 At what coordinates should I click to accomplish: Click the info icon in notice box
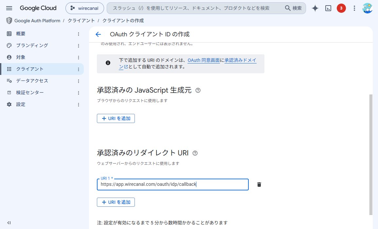[108, 63]
